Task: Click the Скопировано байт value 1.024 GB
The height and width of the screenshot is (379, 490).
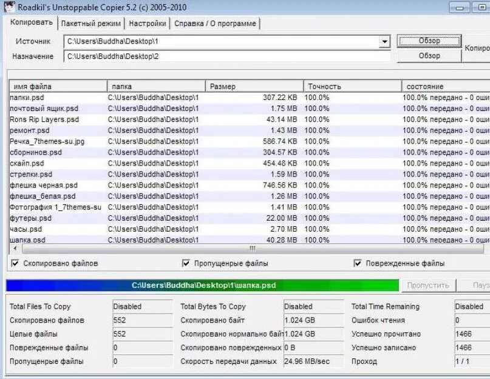Action: coord(313,320)
